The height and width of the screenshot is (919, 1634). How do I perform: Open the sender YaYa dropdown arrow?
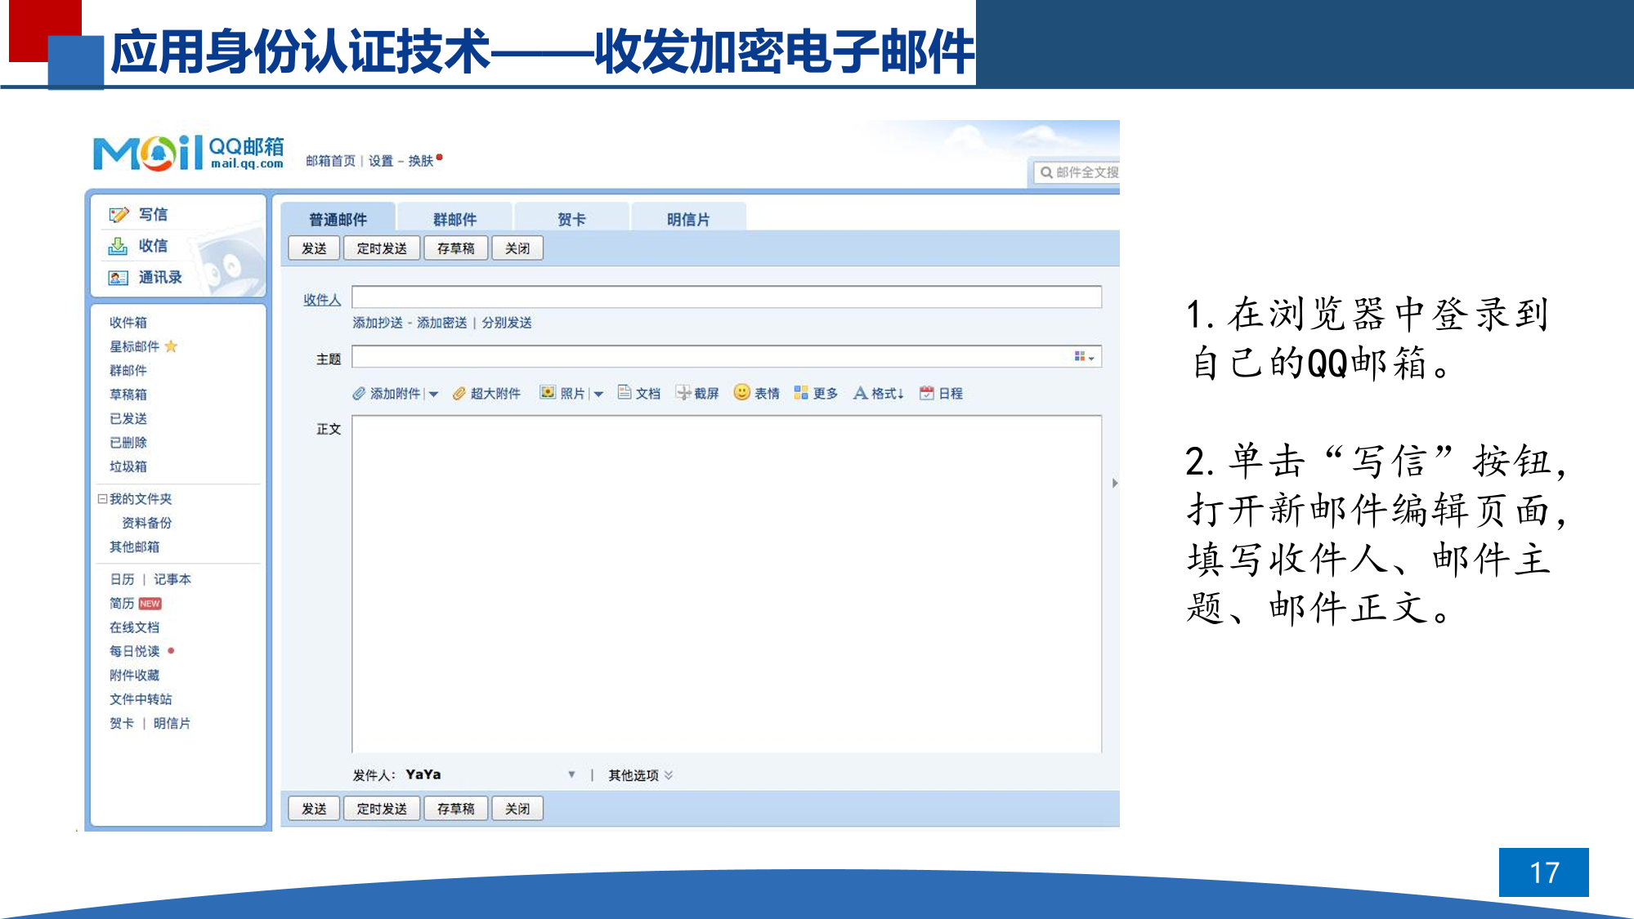[571, 774]
